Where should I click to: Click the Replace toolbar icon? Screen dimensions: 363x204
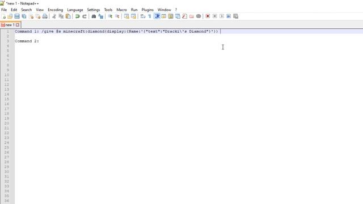click(x=101, y=16)
